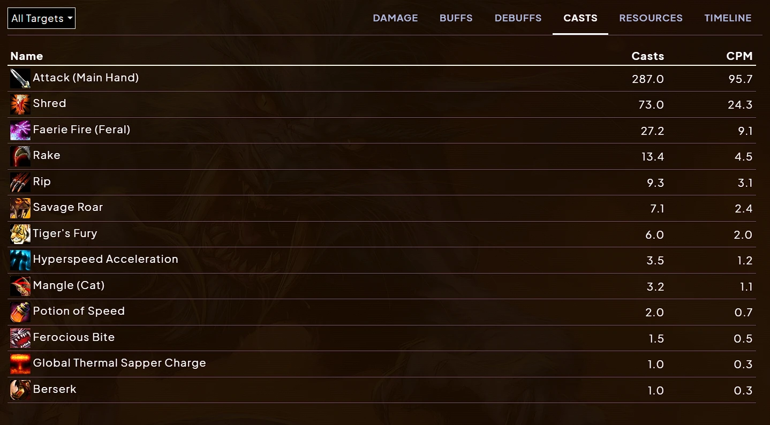Click the Tiger's Fury icon
This screenshot has width=770, height=425.
(20, 234)
